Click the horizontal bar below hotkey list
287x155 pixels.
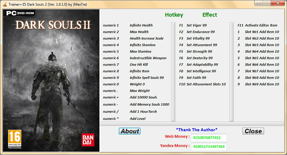[192, 124]
